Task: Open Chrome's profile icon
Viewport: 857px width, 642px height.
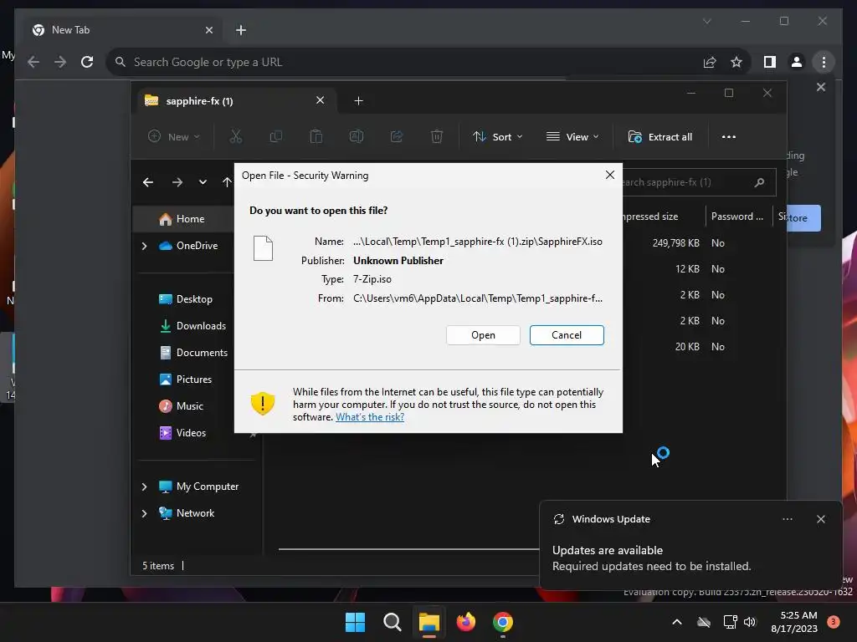Action: click(x=797, y=62)
